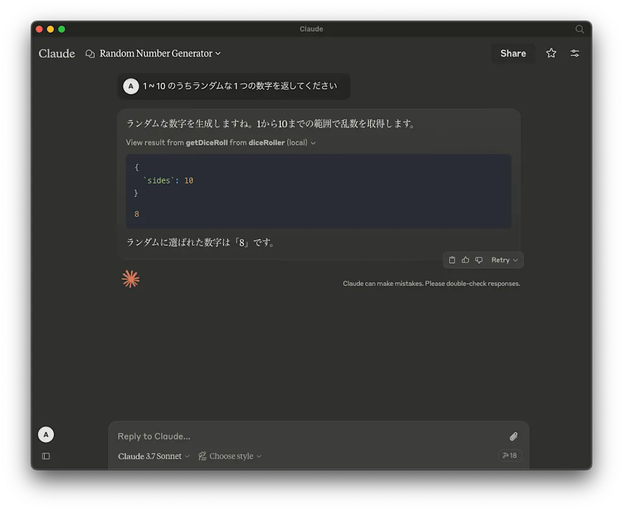Maximize the window with green button
Screen dimensions: 623x511
tap(61, 29)
